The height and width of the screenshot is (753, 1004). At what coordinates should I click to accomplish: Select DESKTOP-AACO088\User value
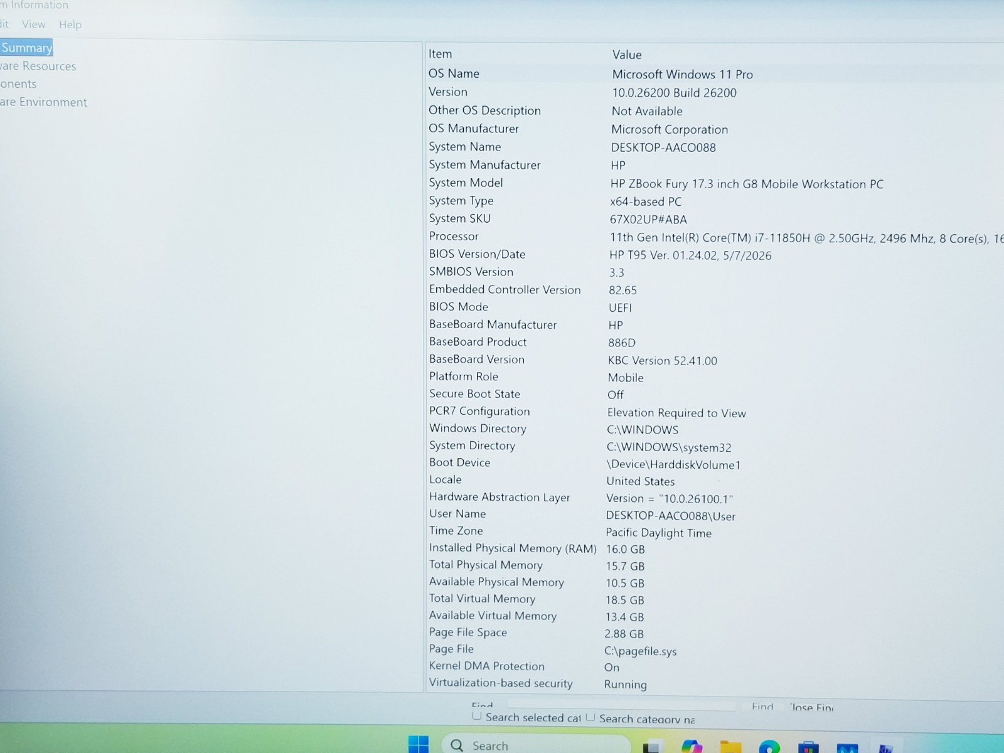click(x=670, y=516)
